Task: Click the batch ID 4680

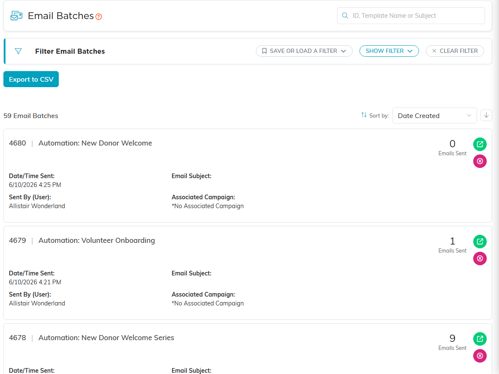Action: click(17, 143)
